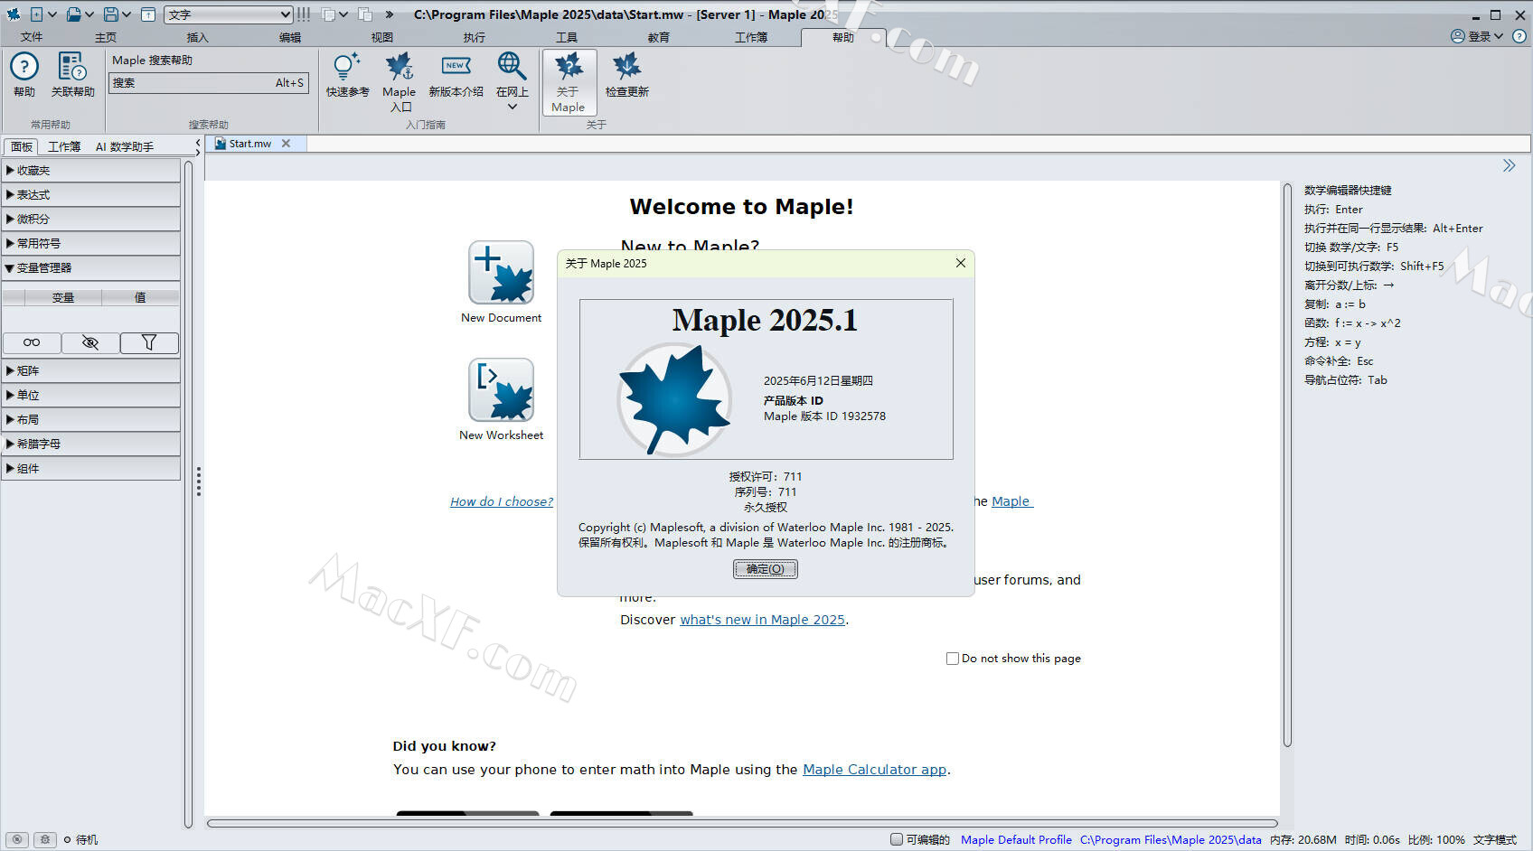Collapse left palette panel arrow
Screen dimensions: 1533x851
(198, 145)
